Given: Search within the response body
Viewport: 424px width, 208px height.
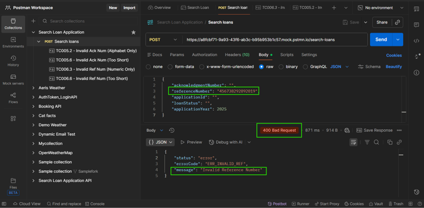Looking at the screenshot, I should point(376,142).
